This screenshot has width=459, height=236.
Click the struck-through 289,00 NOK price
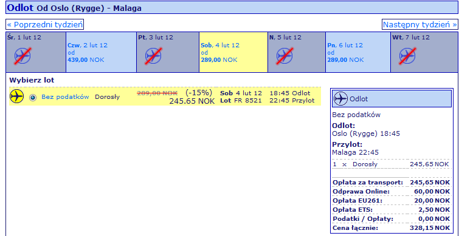click(x=157, y=93)
